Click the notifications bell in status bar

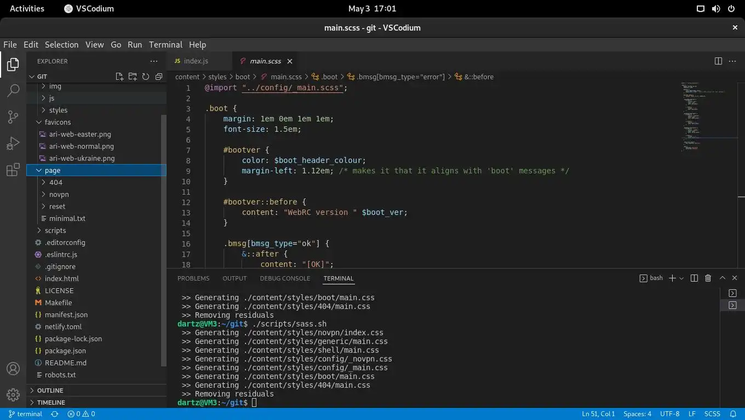click(733, 414)
